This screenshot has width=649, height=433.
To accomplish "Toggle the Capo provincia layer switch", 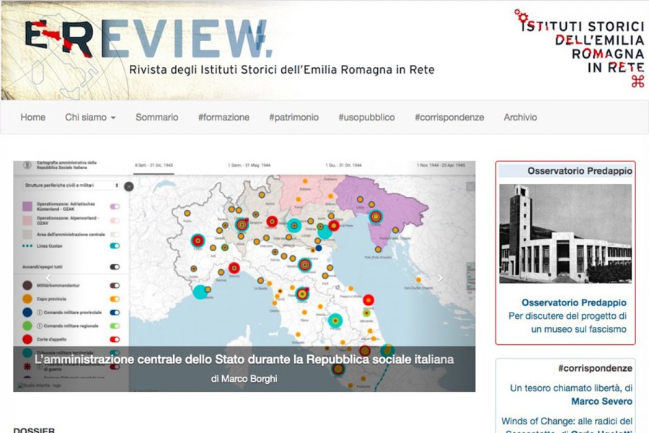I will 114,299.
